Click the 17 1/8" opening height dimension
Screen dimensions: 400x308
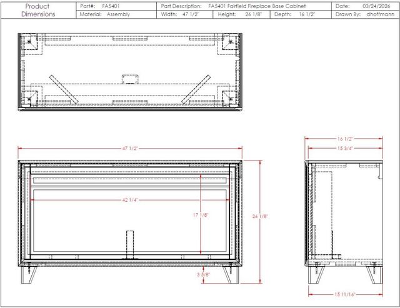[201, 215]
